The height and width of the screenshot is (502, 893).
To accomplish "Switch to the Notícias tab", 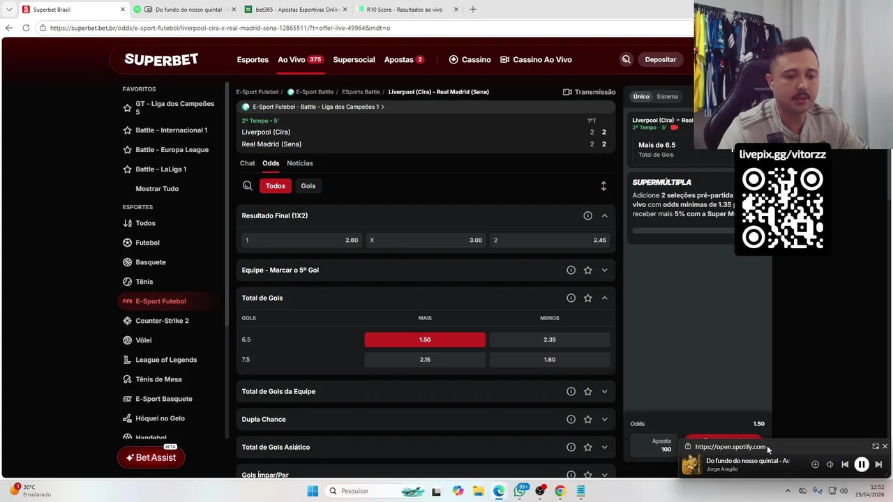I will click(300, 163).
